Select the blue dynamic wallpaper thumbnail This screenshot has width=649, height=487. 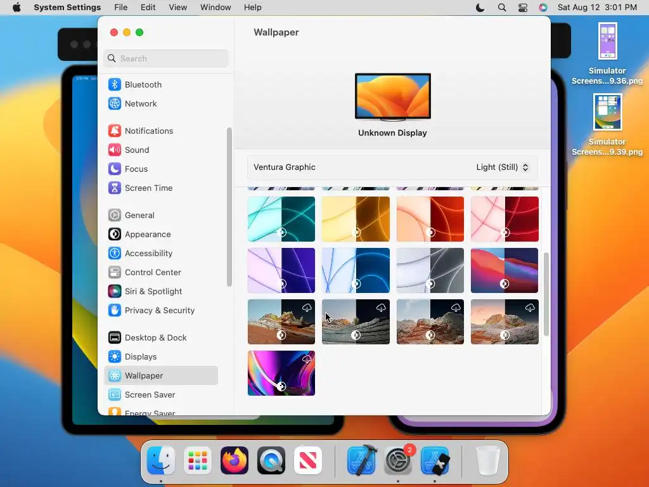pyautogui.click(x=356, y=270)
